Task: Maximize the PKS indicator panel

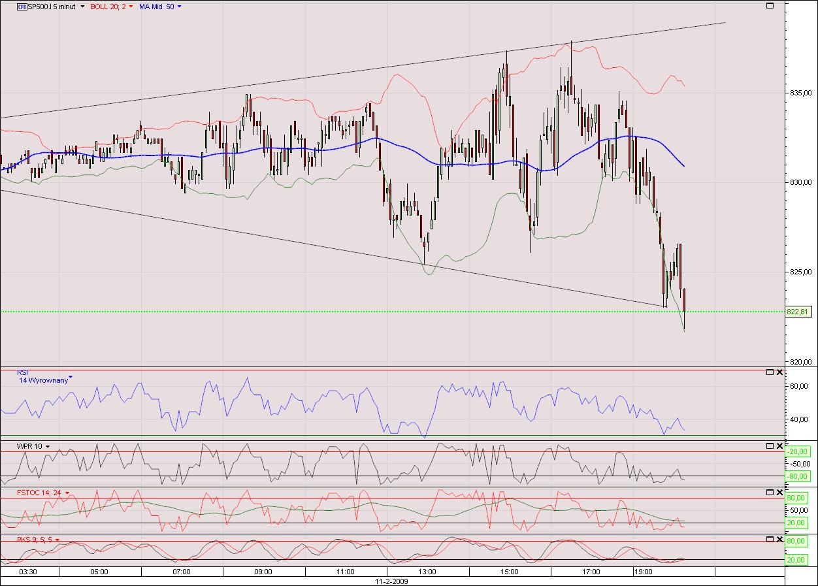Action: point(770,539)
